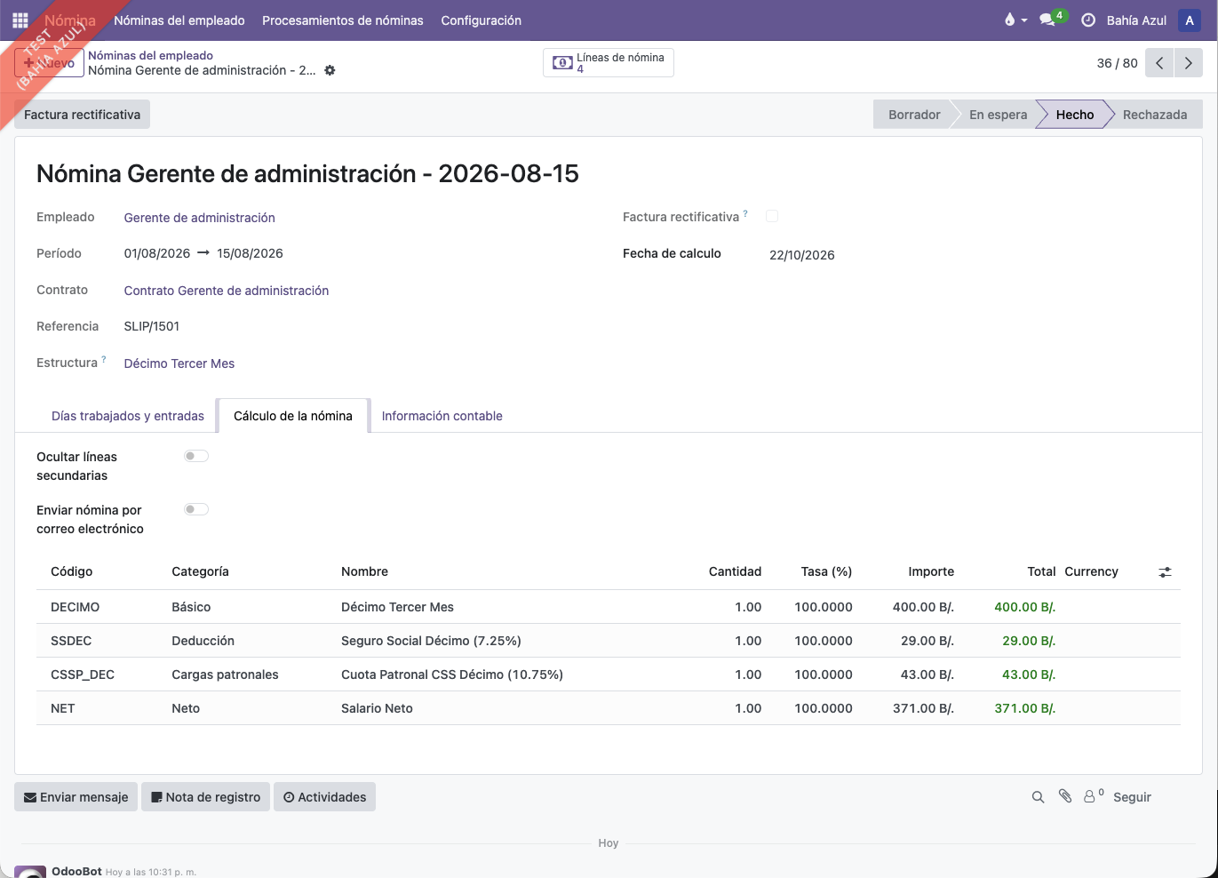This screenshot has height=878, width=1218.
Task: Switch to Información contable tab
Action: click(442, 416)
